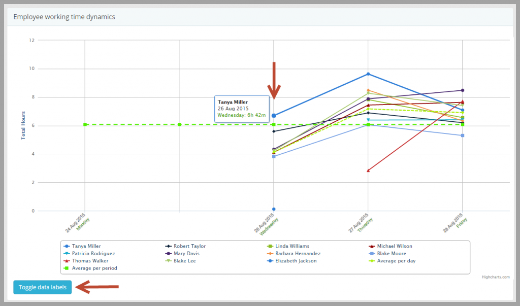Select Mary Davis's purple Friday data point
The image size is (520, 306).
point(463,90)
